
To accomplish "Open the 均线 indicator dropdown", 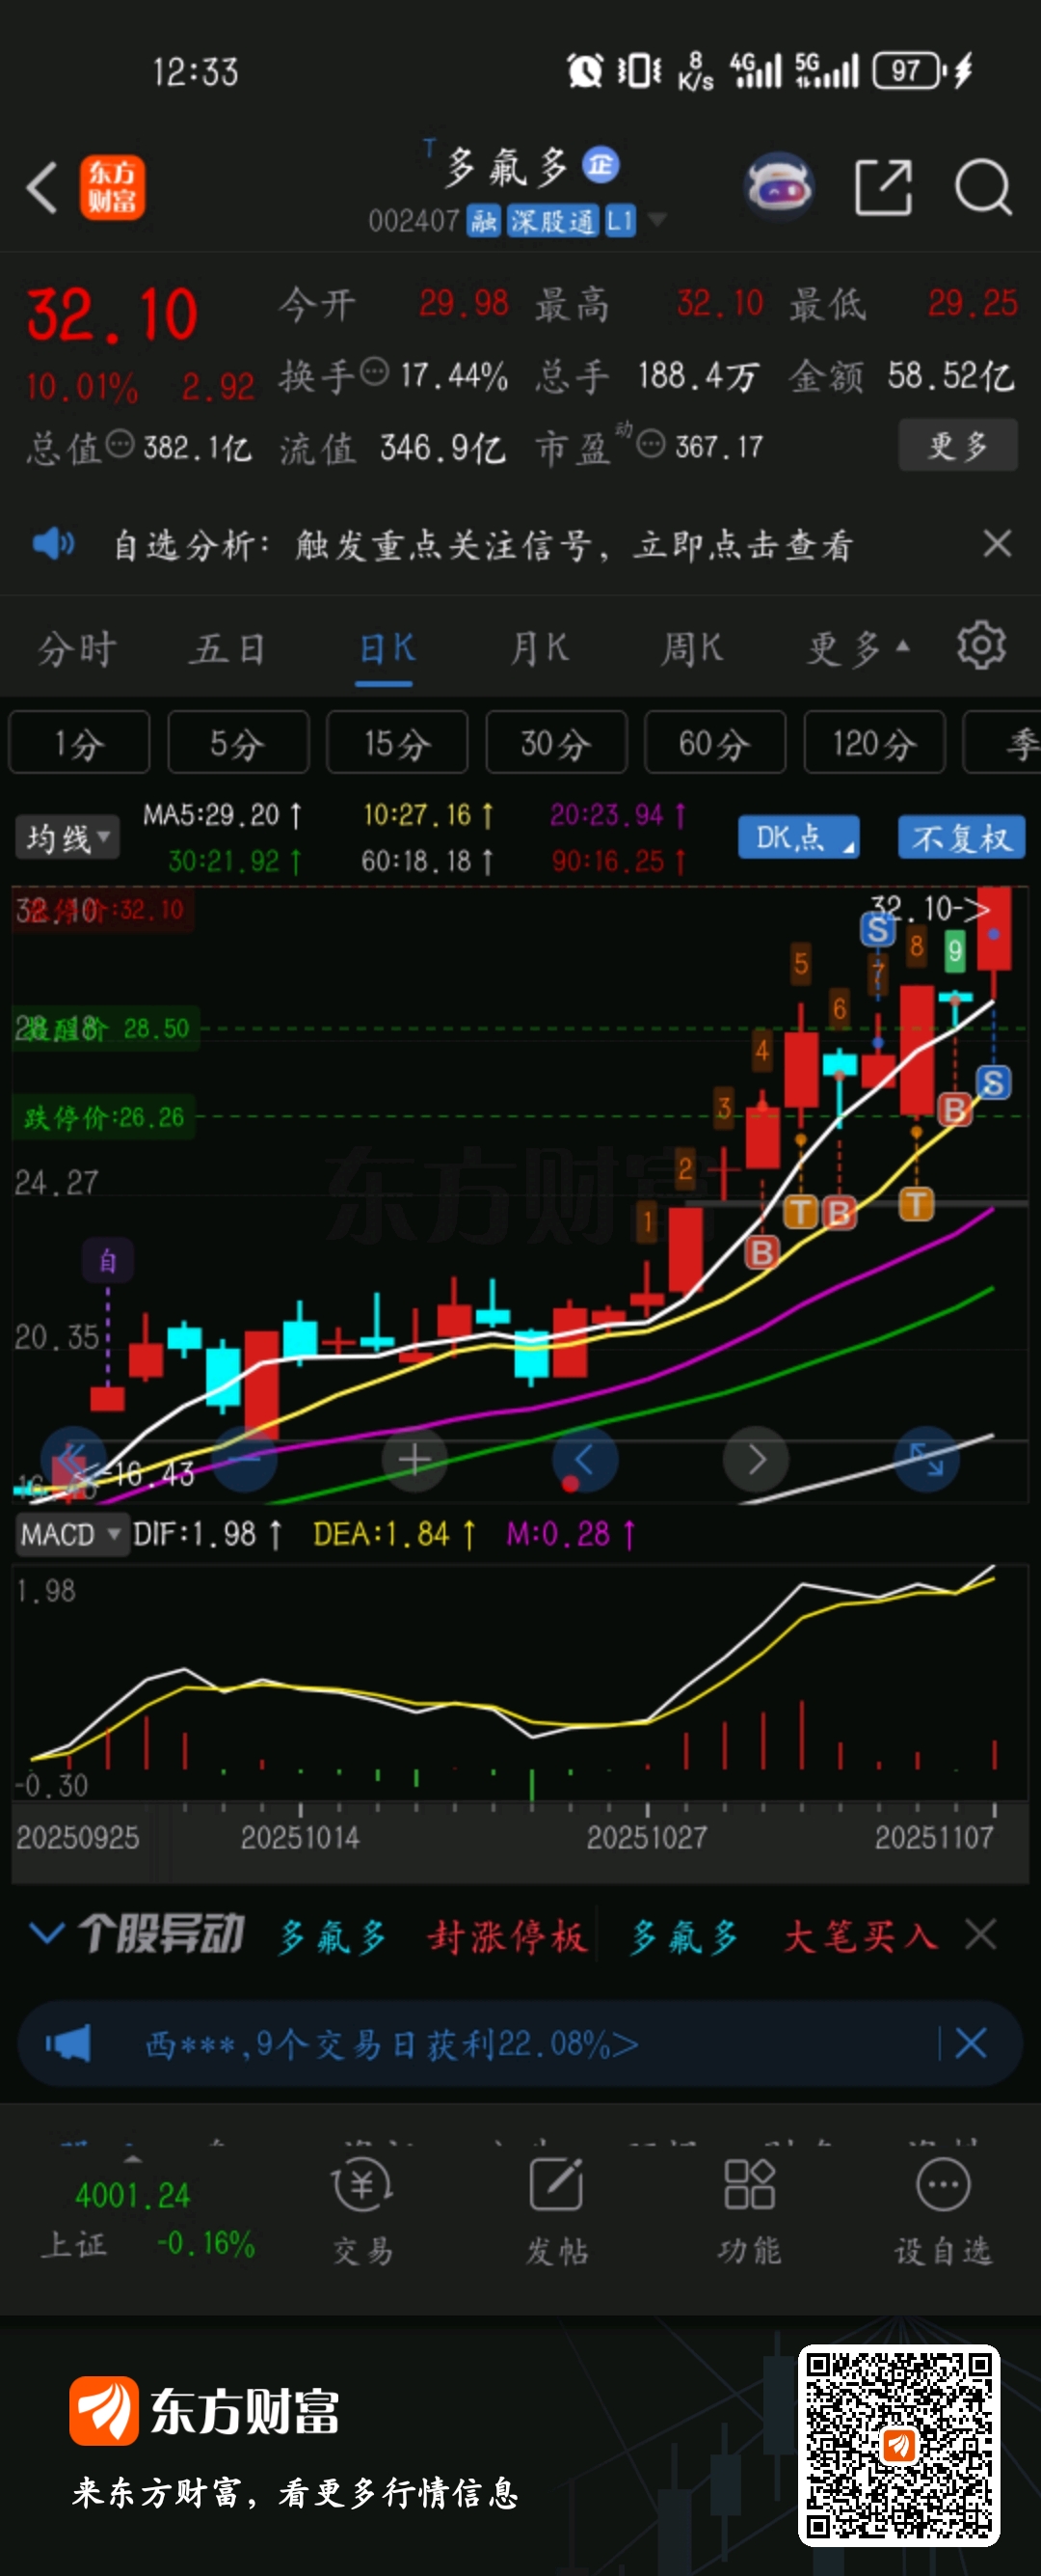I will (67, 838).
